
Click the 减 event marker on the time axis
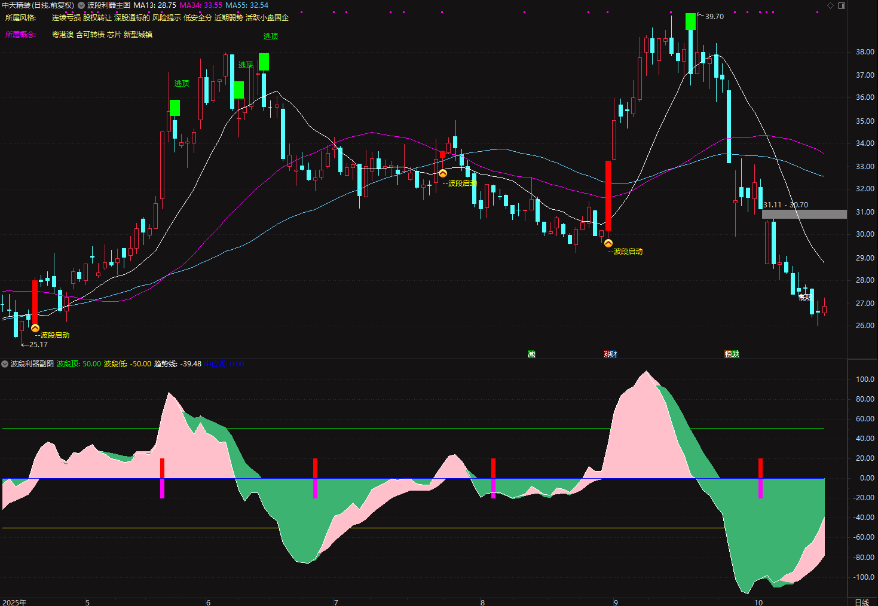pyautogui.click(x=531, y=354)
